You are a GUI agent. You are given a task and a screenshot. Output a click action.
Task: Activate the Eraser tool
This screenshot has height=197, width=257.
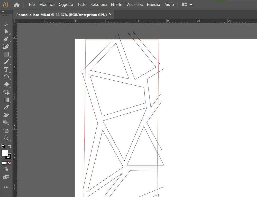[x=6, y=85]
